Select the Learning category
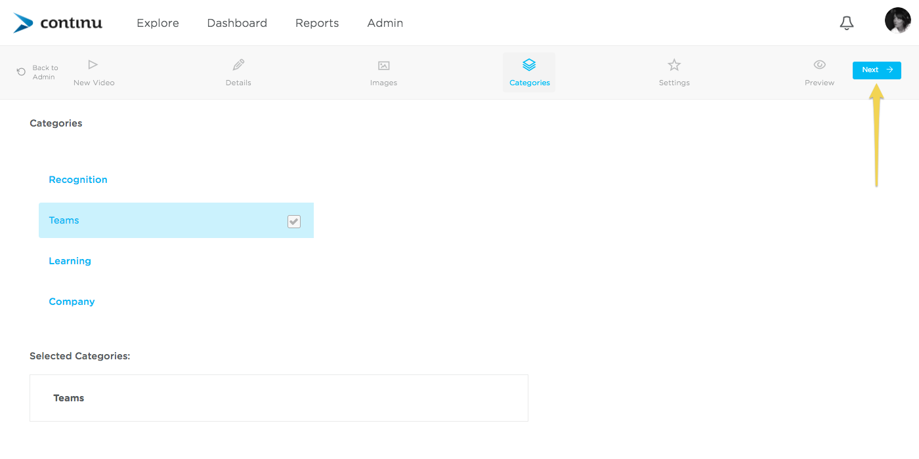The width and height of the screenshot is (919, 459). click(x=70, y=261)
